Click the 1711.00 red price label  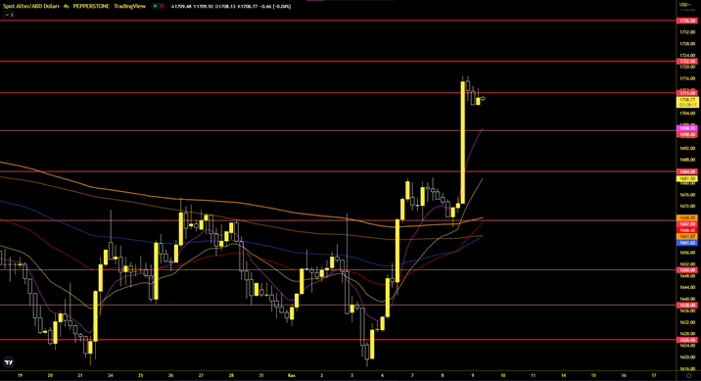click(x=687, y=93)
